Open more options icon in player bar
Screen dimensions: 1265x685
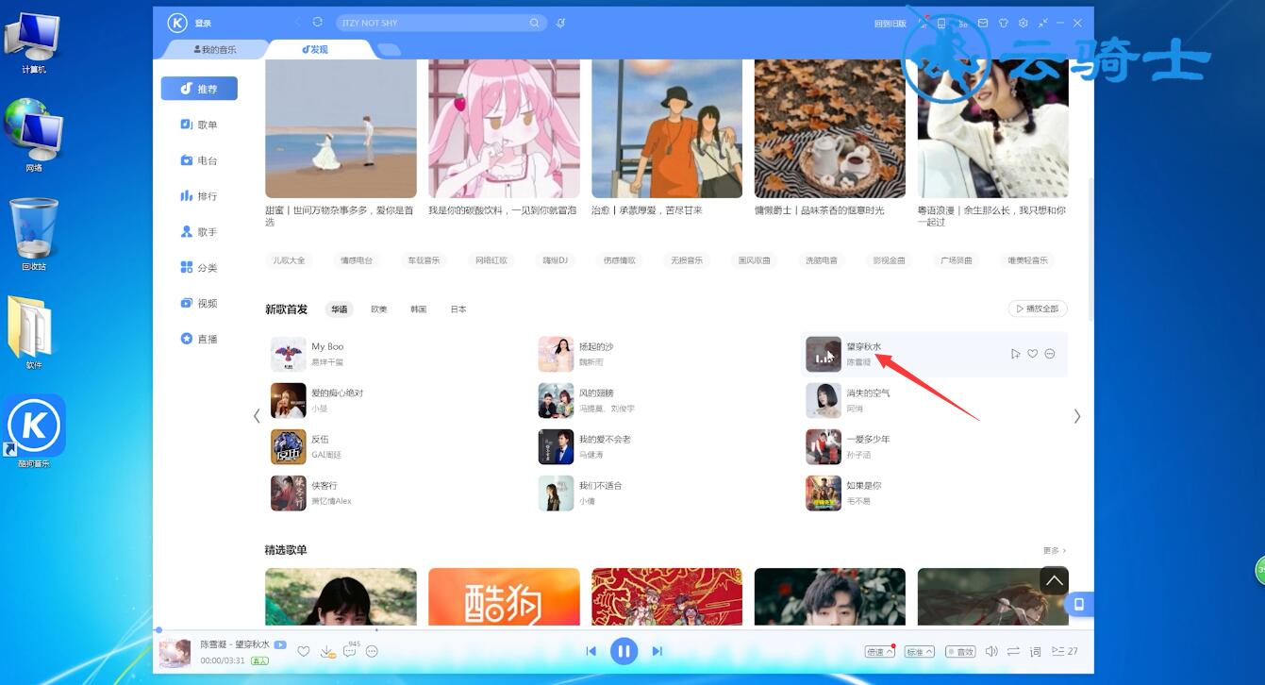(x=372, y=651)
